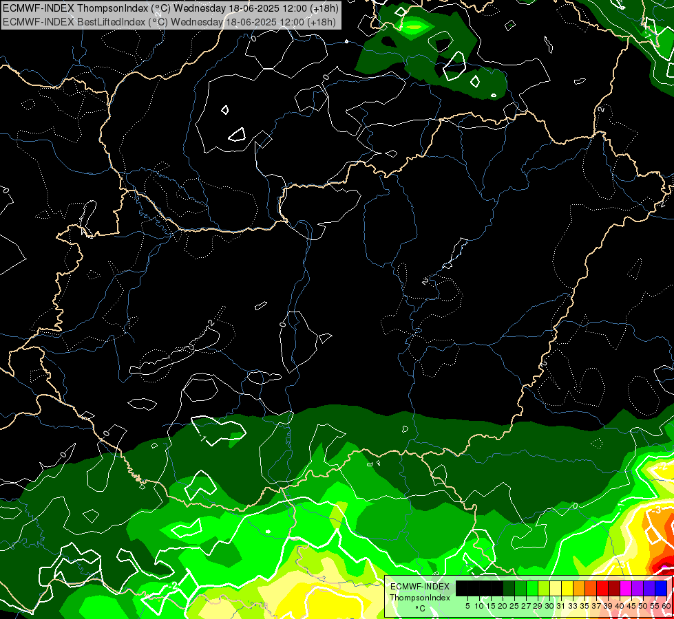The width and height of the screenshot is (674, 619).
Task: Pick the magenta 40–45 legend swatch
Action: coord(625,589)
